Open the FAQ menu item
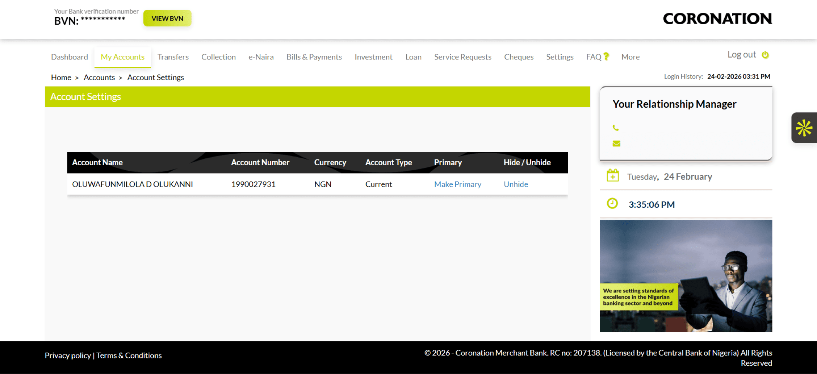 pos(594,57)
